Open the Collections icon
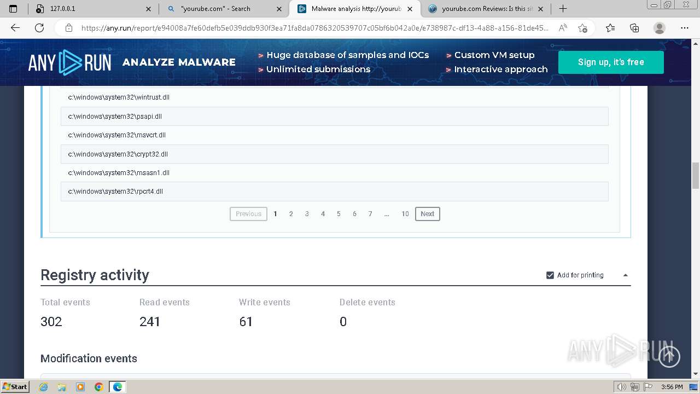This screenshot has width=700, height=394. (634, 28)
